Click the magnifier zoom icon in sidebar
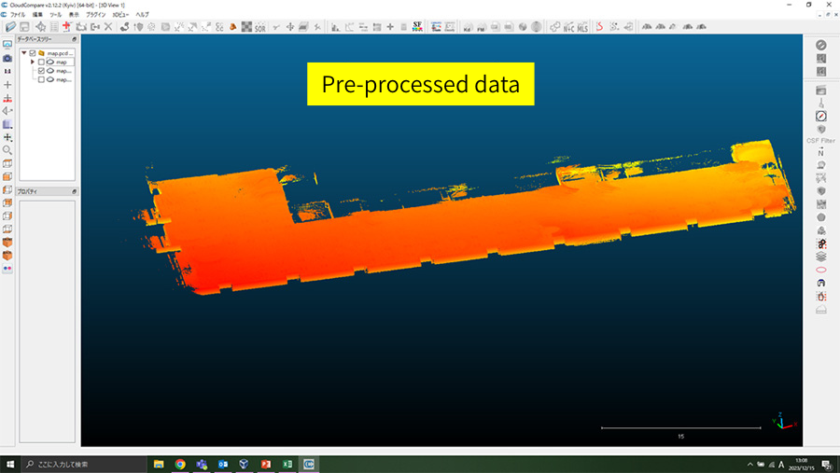 coord(7,150)
